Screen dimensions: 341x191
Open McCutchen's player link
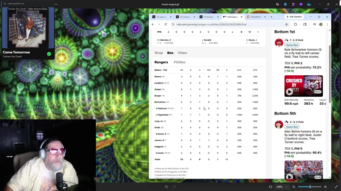click(x=160, y=102)
